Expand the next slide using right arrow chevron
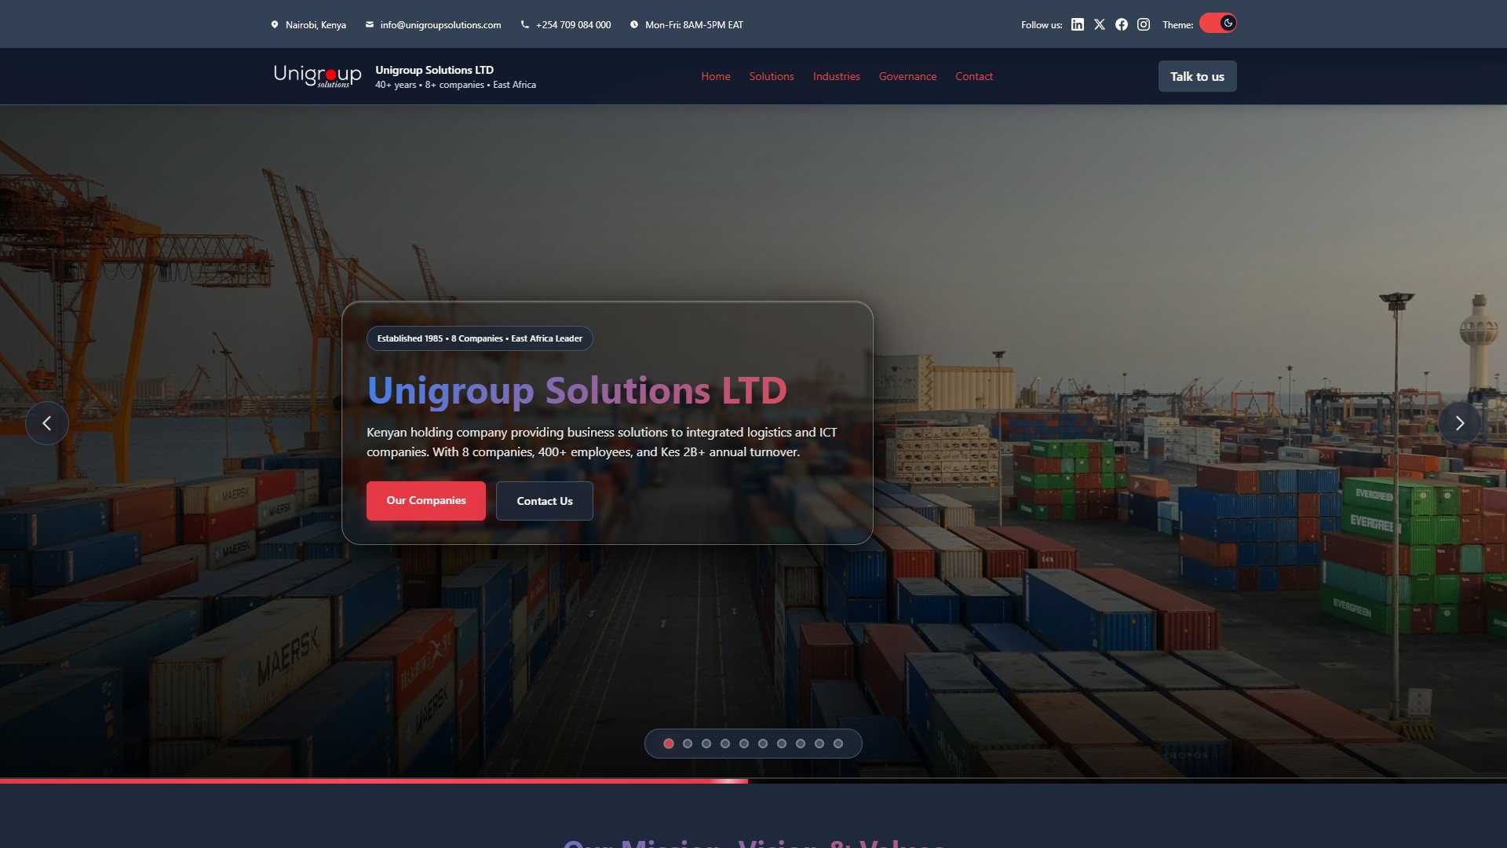1507x848 pixels. pyautogui.click(x=1459, y=422)
